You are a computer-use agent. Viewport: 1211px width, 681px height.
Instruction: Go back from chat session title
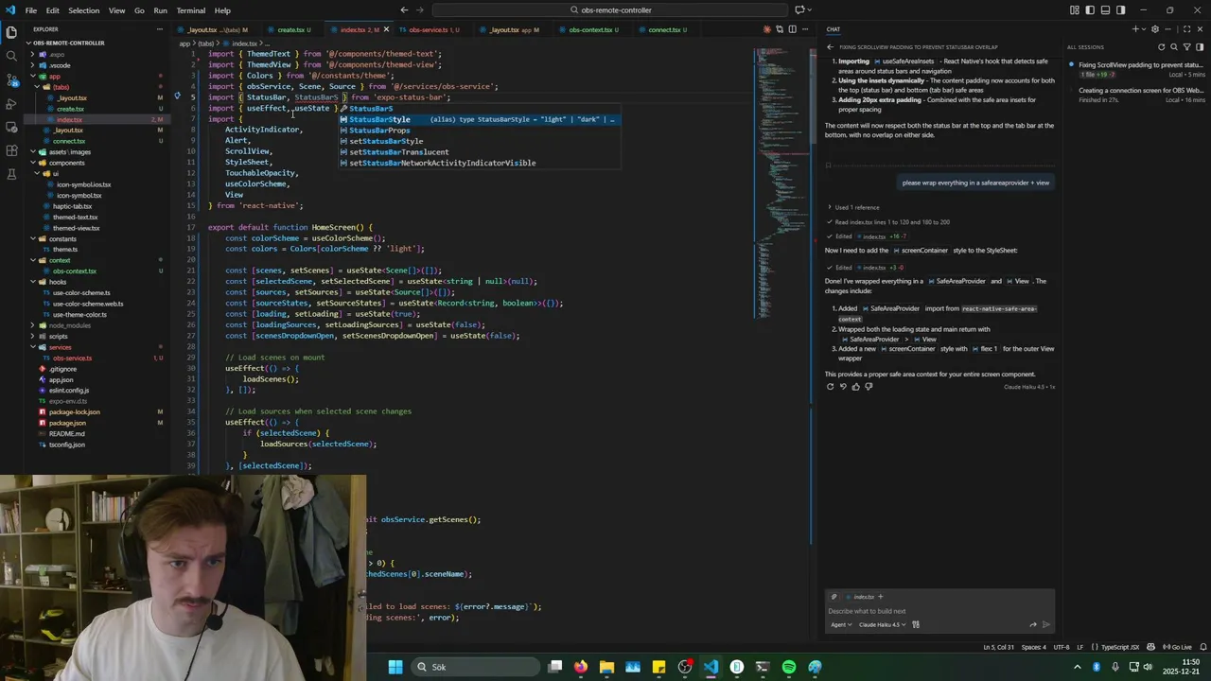pyautogui.click(x=830, y=46)
